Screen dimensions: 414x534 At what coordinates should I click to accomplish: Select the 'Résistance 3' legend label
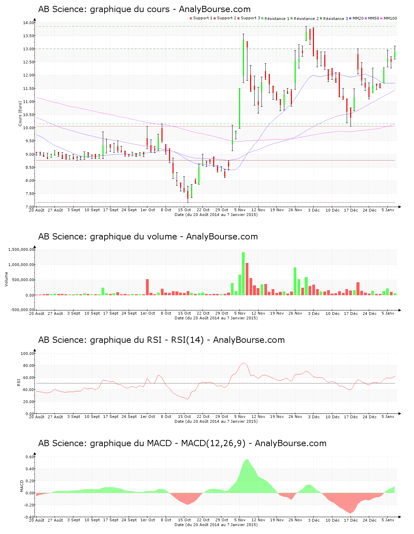point(336,19)
